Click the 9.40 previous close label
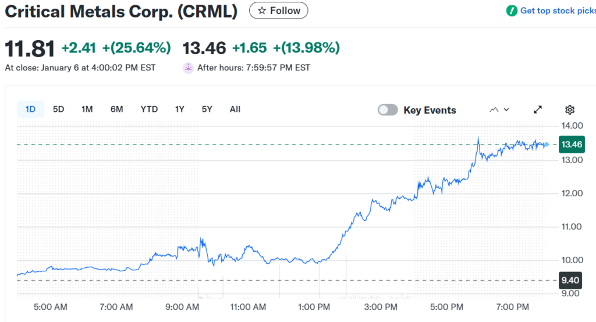 point(570,281)
